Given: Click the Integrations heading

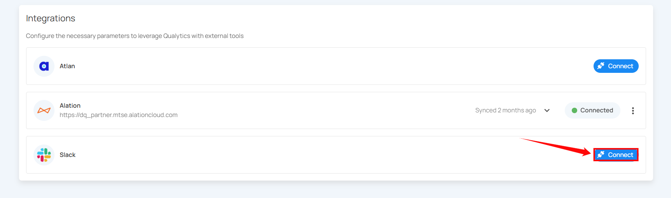Looking at the screenshot, I should [x=51, y=18].
